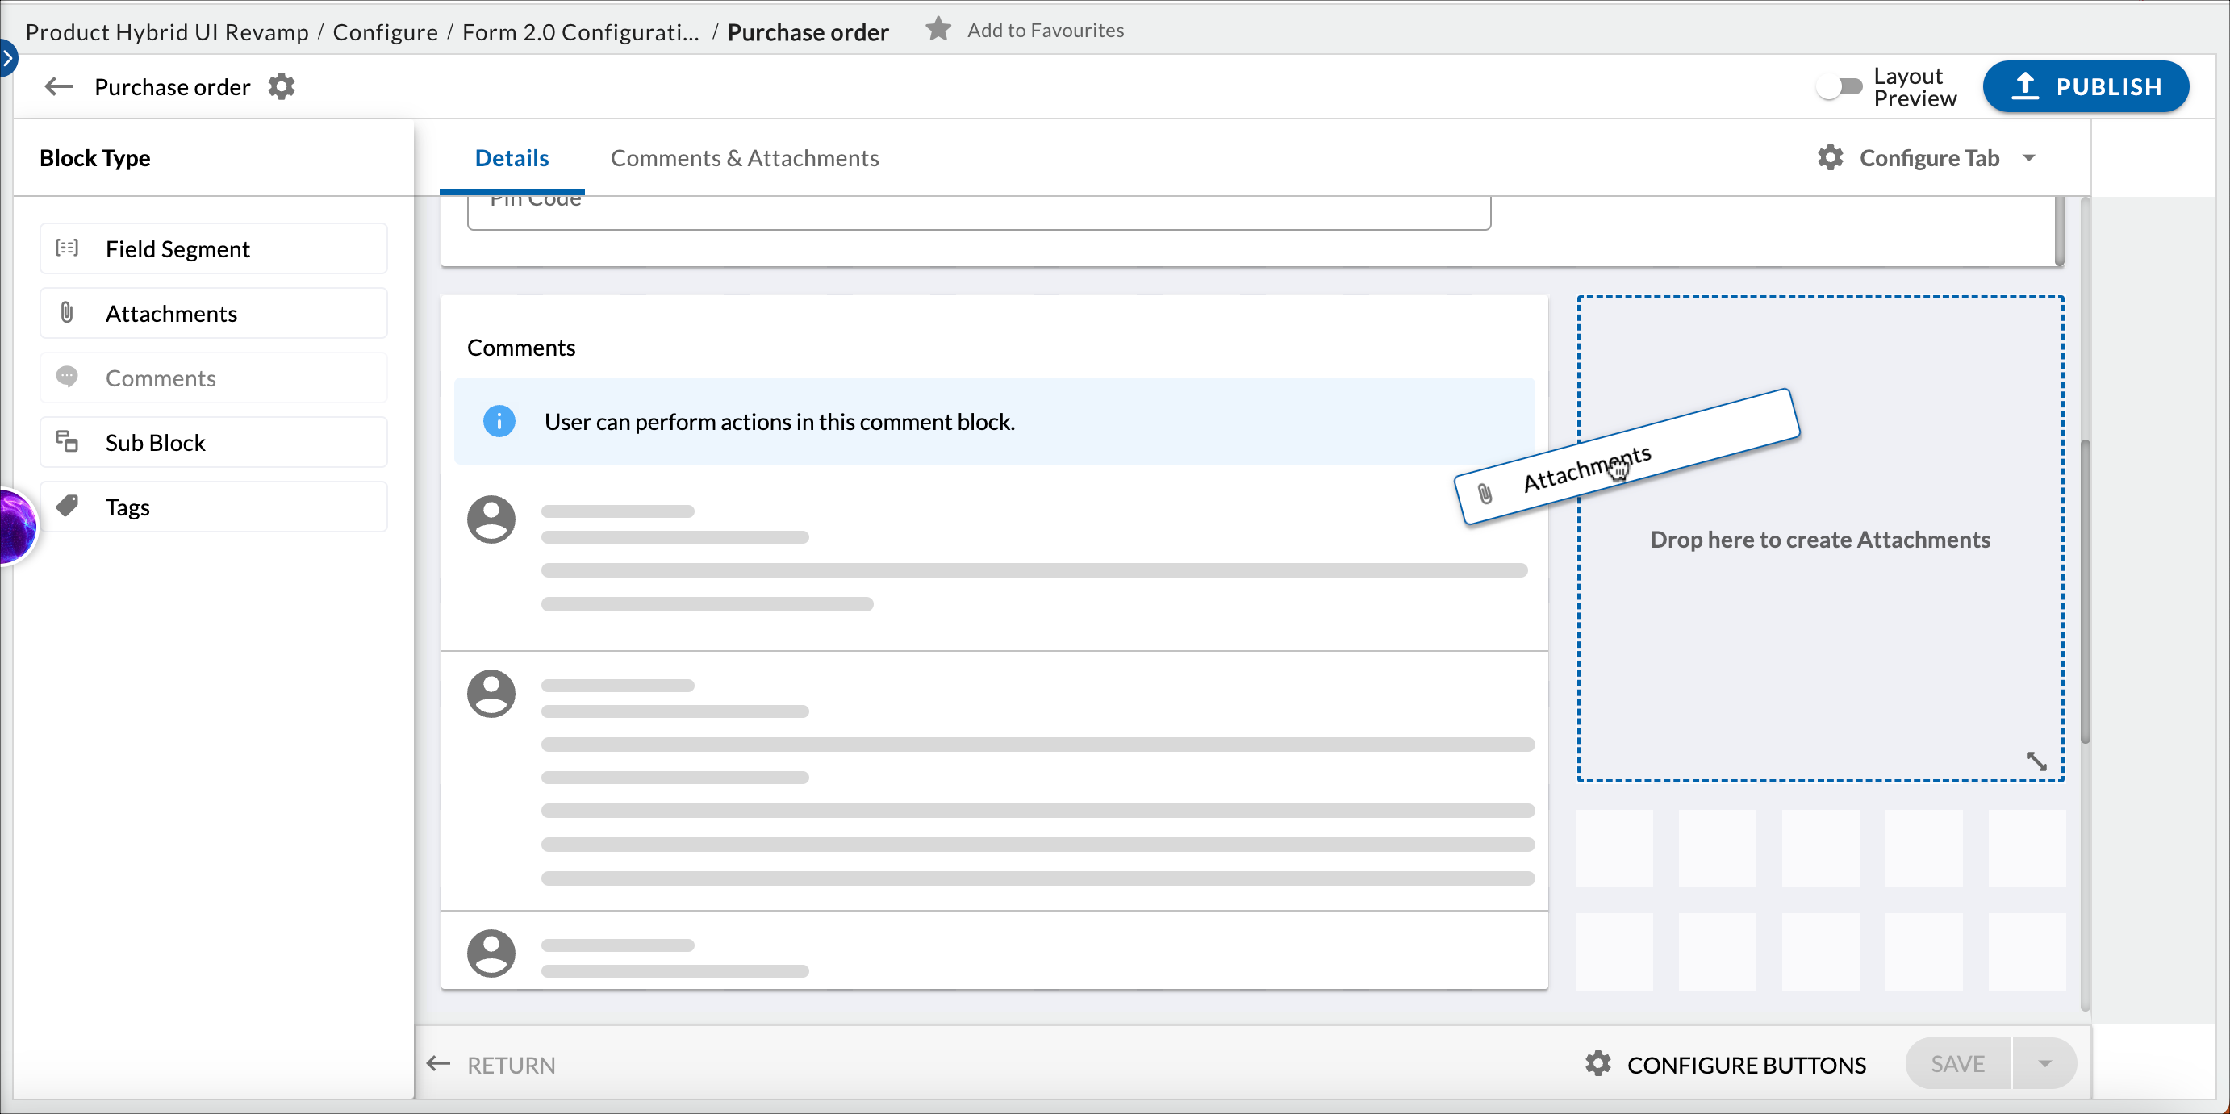Screen dimensions: 2230x1114
Task: Toggle the Layout Preview switch
Action: [1839, 86]
